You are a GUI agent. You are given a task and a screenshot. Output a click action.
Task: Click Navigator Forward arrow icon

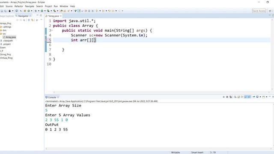(21, 20)
